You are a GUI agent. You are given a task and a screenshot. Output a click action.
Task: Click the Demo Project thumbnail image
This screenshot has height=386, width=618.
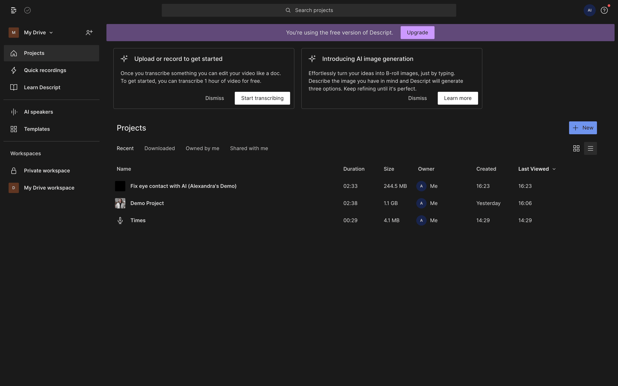click(x=120, y=203)
